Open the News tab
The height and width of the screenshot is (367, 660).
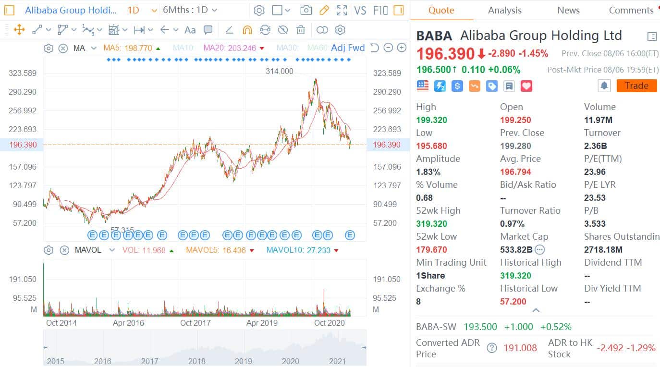click(x=568, y=10)
